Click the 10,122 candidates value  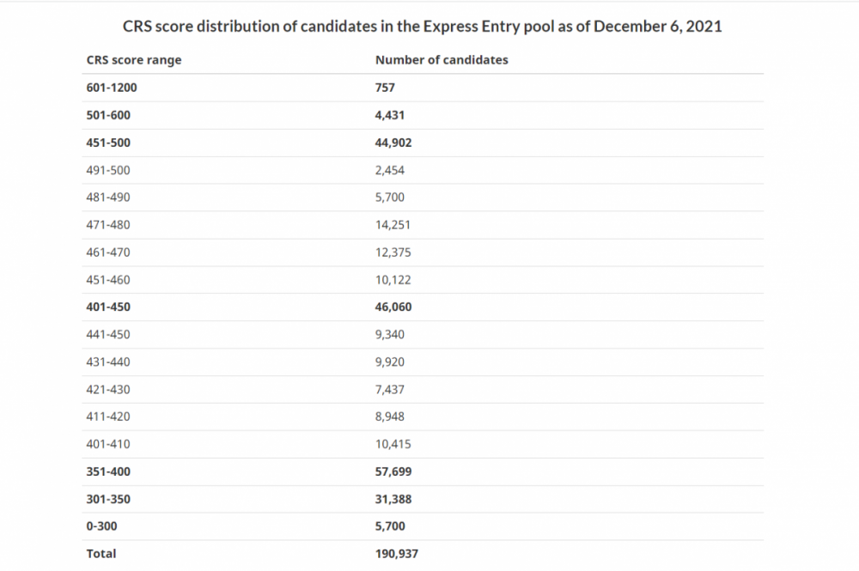tap(393, 280)
